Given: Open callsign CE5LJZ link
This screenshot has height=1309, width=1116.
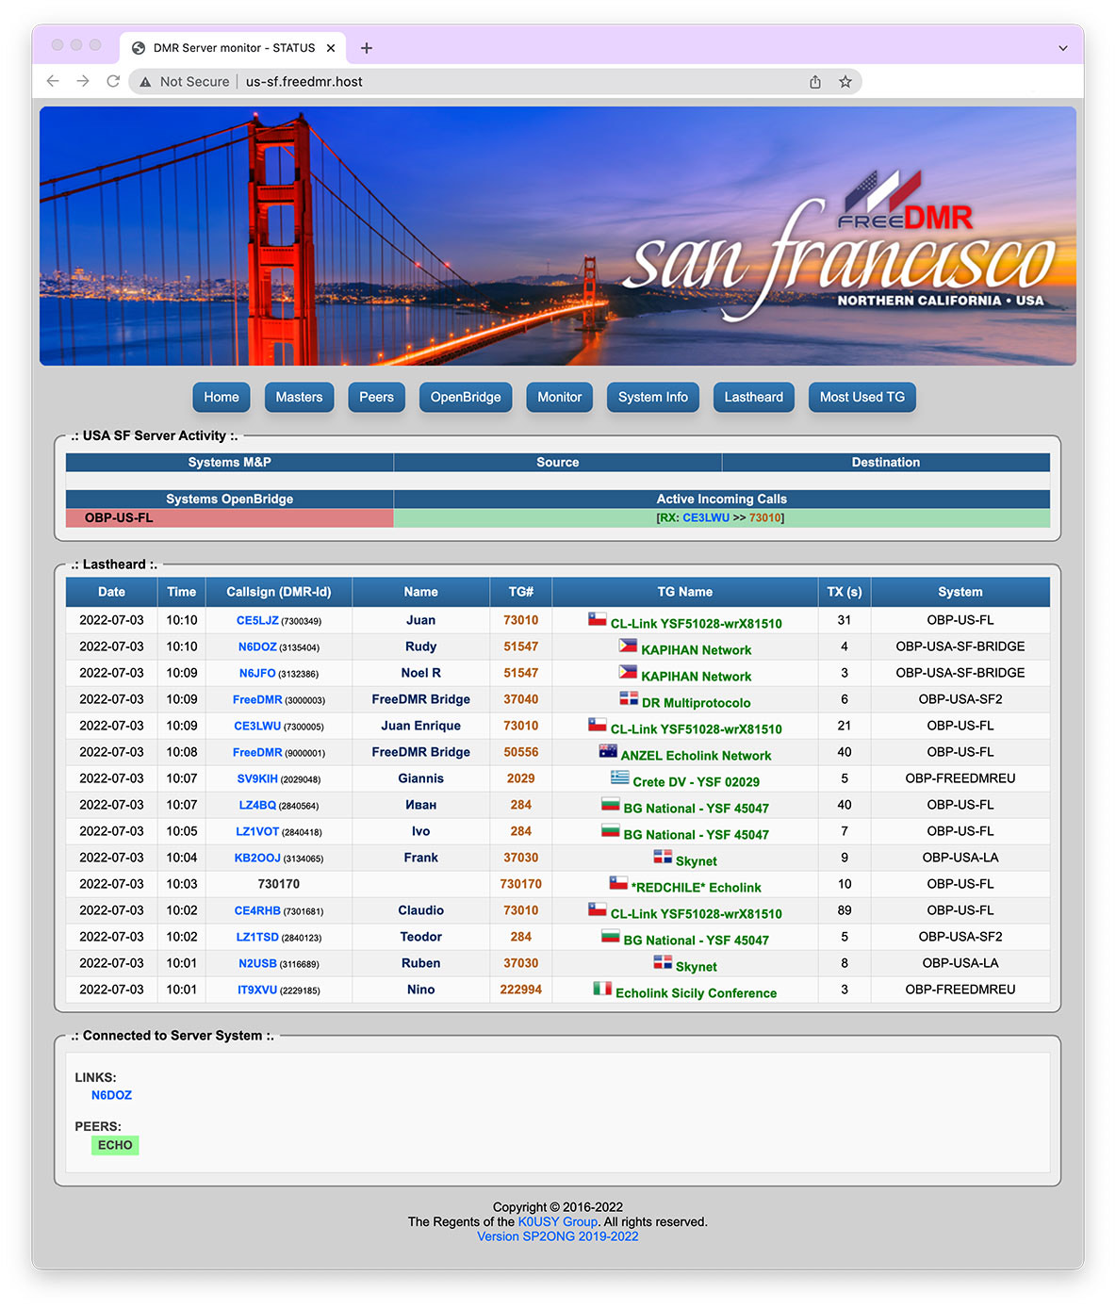Looking at the screenshot, I should tap(257, 620).
